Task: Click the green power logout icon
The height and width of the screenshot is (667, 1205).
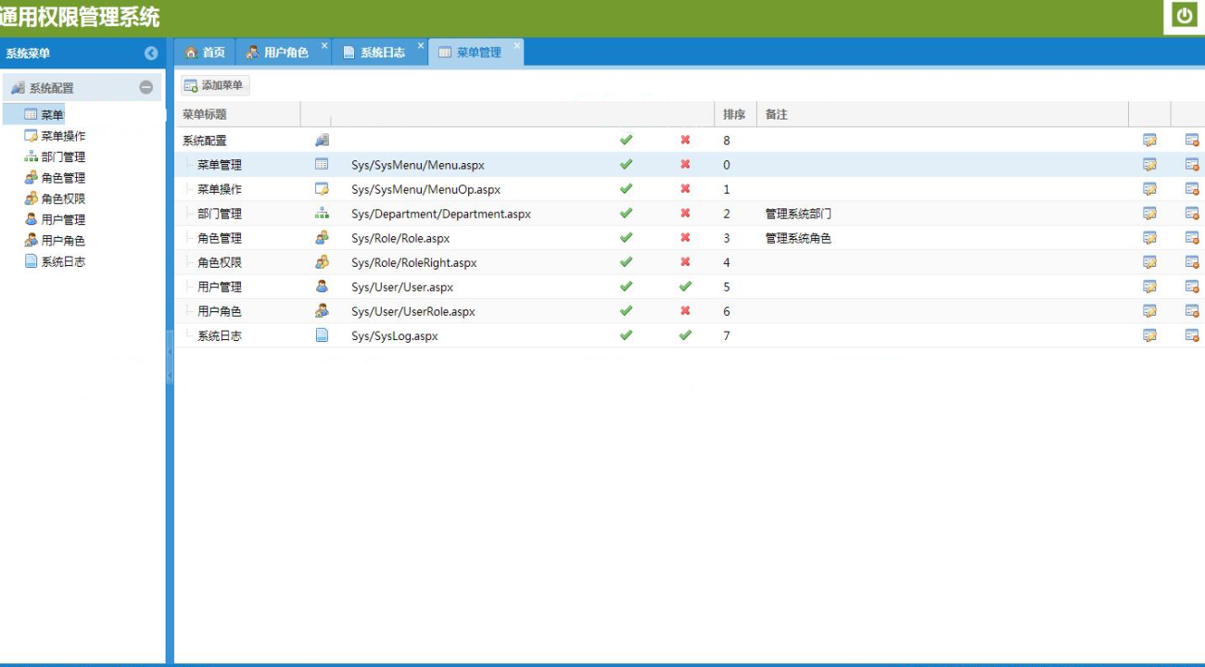Action: [1184, 16]
